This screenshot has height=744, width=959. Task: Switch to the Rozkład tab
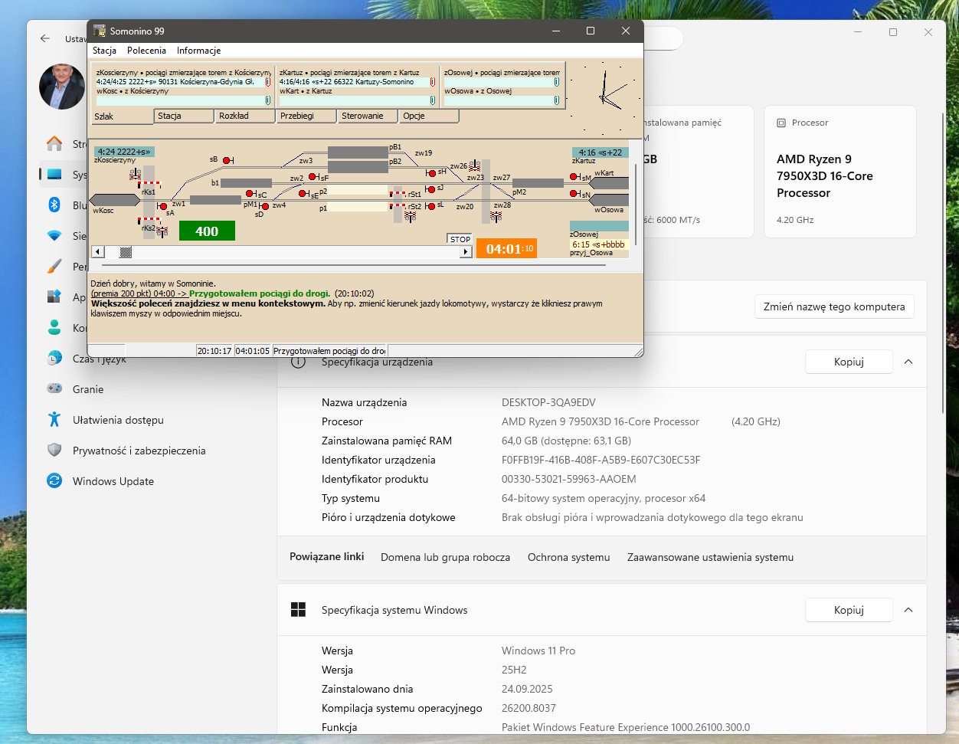[x=244, y=116]
